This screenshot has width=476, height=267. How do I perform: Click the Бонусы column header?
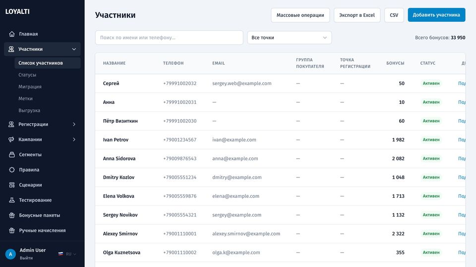coord(395,63)
